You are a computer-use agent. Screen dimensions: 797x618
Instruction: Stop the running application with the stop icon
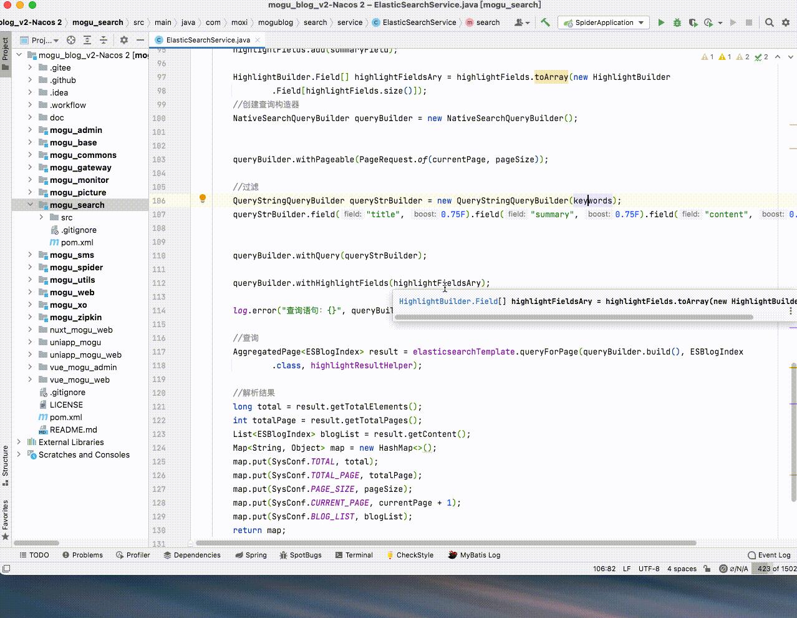[750, 22]
